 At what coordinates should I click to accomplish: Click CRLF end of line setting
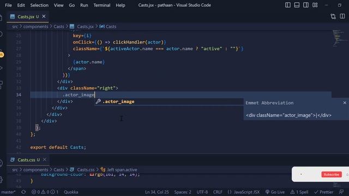218,192
